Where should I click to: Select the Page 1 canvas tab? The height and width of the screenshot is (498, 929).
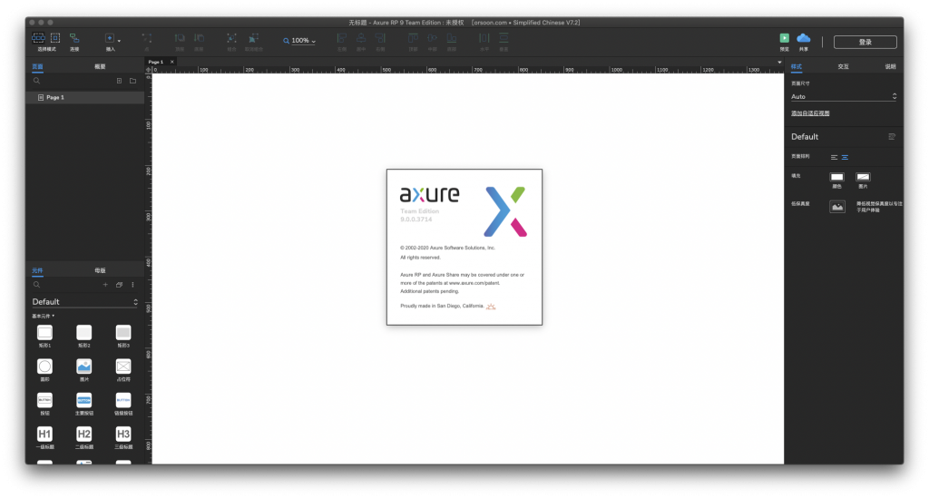[156, 62]
